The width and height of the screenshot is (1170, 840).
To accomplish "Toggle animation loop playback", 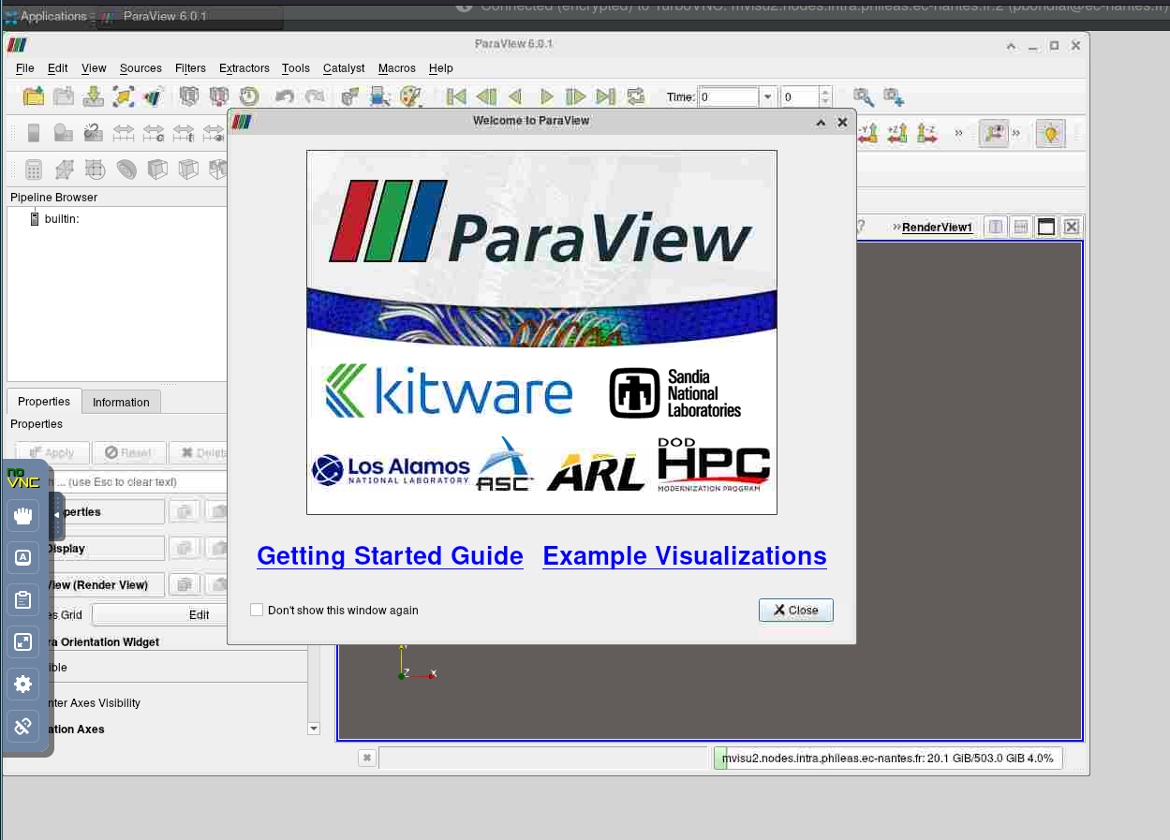I will click(636, 96).
